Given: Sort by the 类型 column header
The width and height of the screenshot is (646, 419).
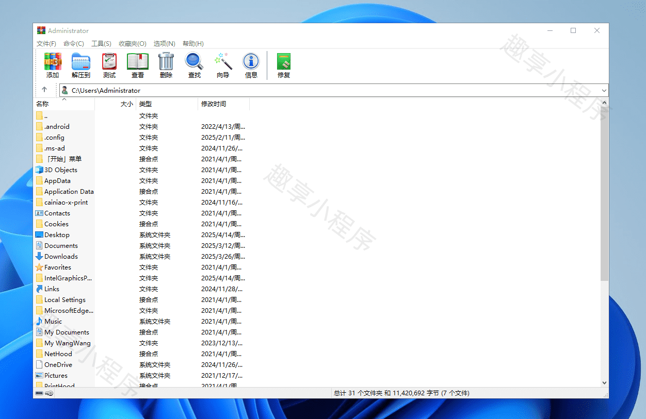Looking at the screenshot, I should (x=167, y=104).
